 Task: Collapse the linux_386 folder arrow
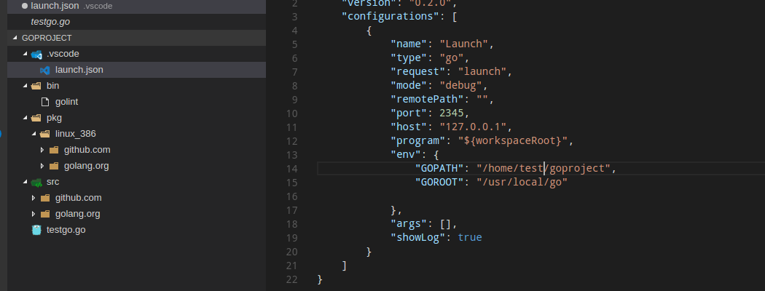point(34,134)
